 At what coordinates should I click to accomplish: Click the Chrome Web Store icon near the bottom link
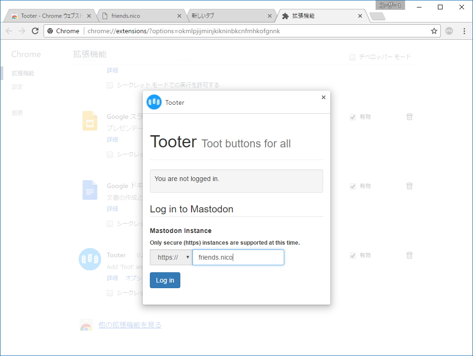pos(86,325)
